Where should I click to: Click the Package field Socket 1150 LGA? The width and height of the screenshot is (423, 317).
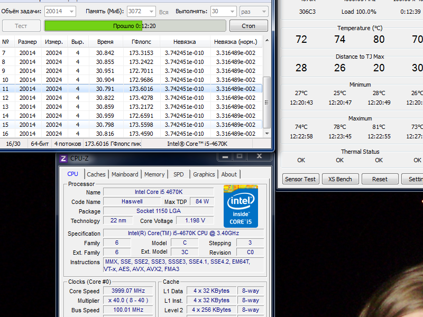[159, 211]
